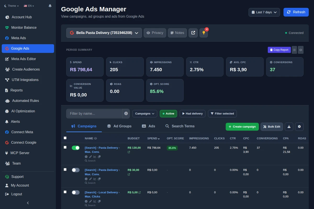The width and height of the screenshot is (314, 209).
Task: Open MCP Server in the sidebar
Action: click(x=28, y=153)
